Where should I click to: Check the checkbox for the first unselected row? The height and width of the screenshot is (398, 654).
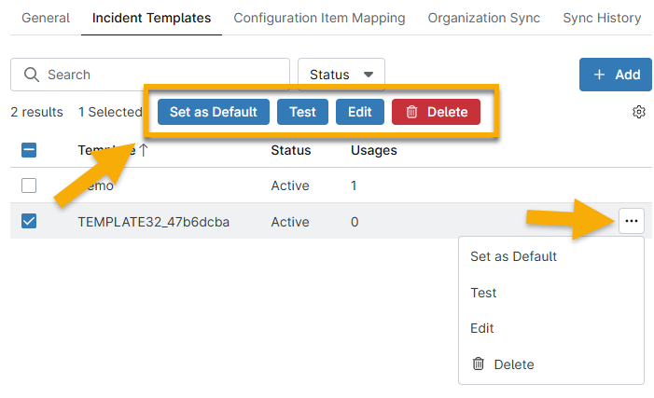click(x=29, y=185)
